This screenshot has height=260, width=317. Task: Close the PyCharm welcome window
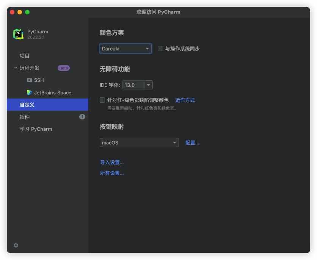pos(12,12)
